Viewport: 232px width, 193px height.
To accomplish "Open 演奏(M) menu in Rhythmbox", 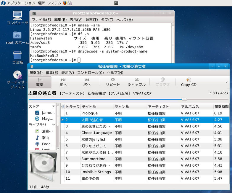I will tap(36, 73).
